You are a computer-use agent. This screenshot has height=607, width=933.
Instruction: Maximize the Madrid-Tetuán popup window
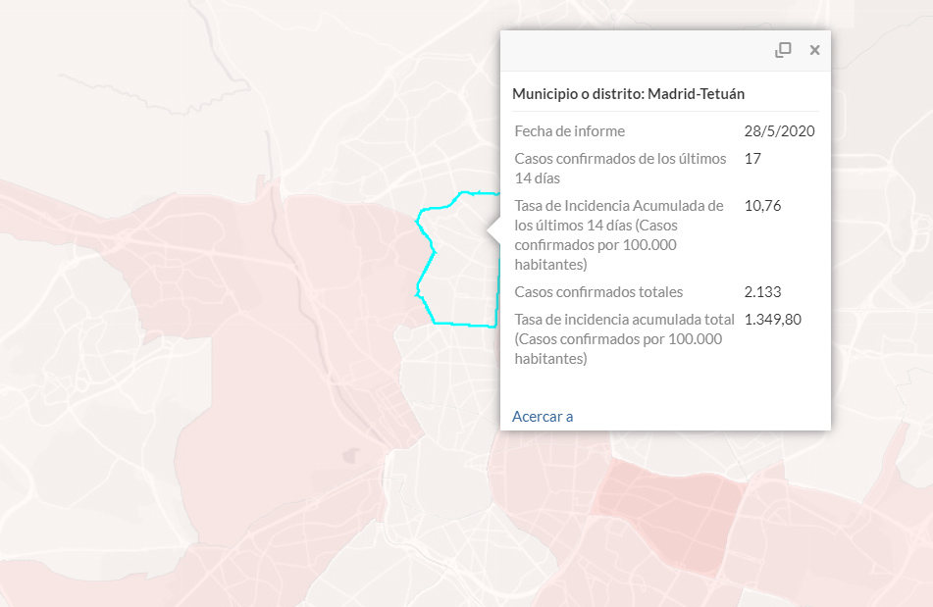783,50
